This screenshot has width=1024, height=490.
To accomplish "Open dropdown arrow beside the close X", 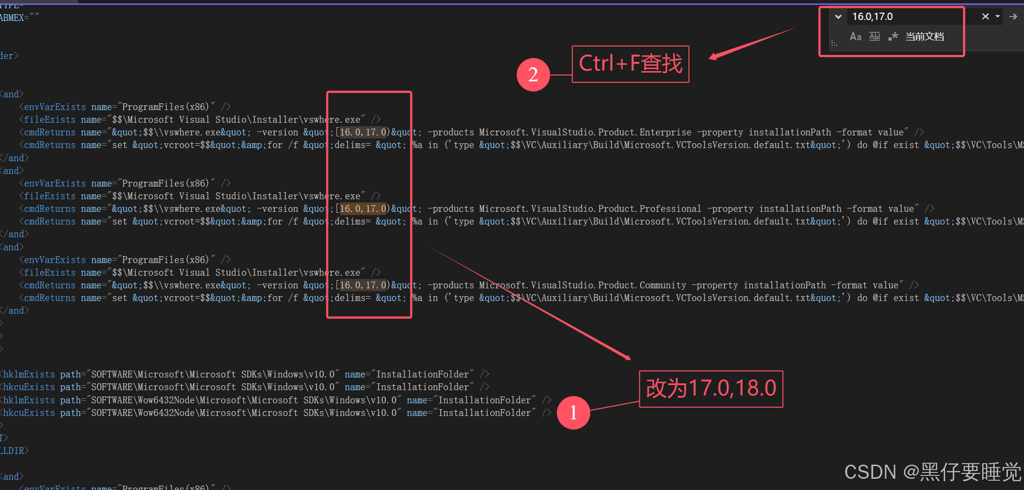I will tap(998, 16).
